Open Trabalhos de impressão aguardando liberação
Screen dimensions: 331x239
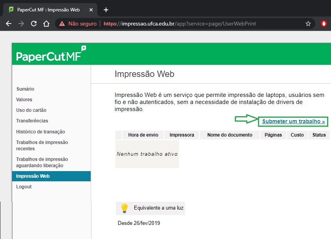pyautogui.click(x=42, y=162)
